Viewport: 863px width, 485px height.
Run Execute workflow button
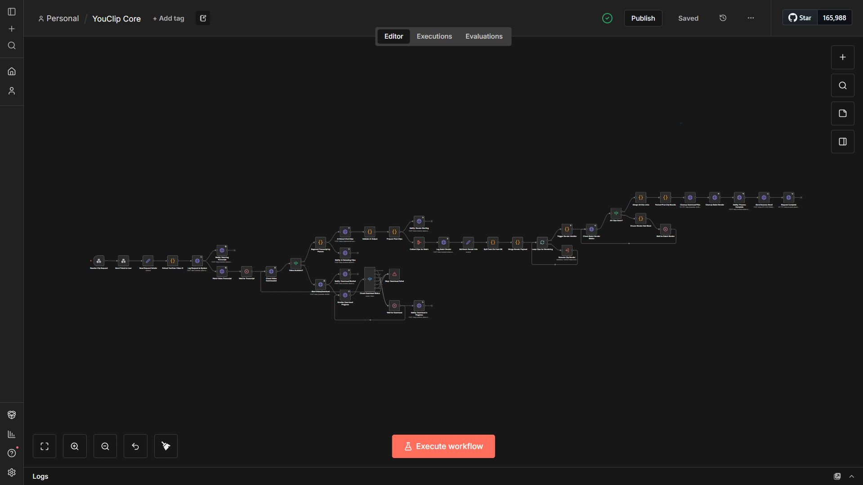click(x=443, y=446)
